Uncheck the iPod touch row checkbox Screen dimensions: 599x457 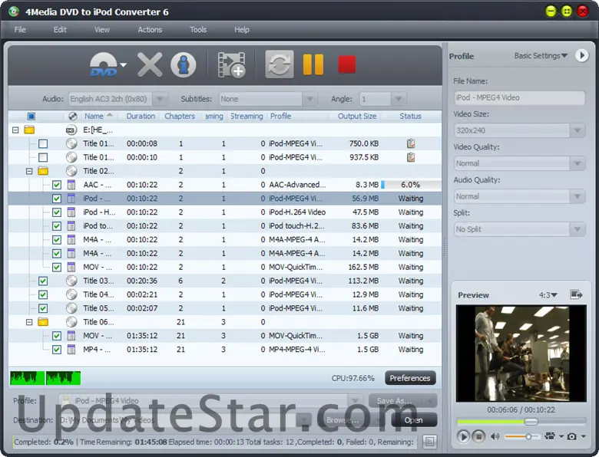point(57,226)
